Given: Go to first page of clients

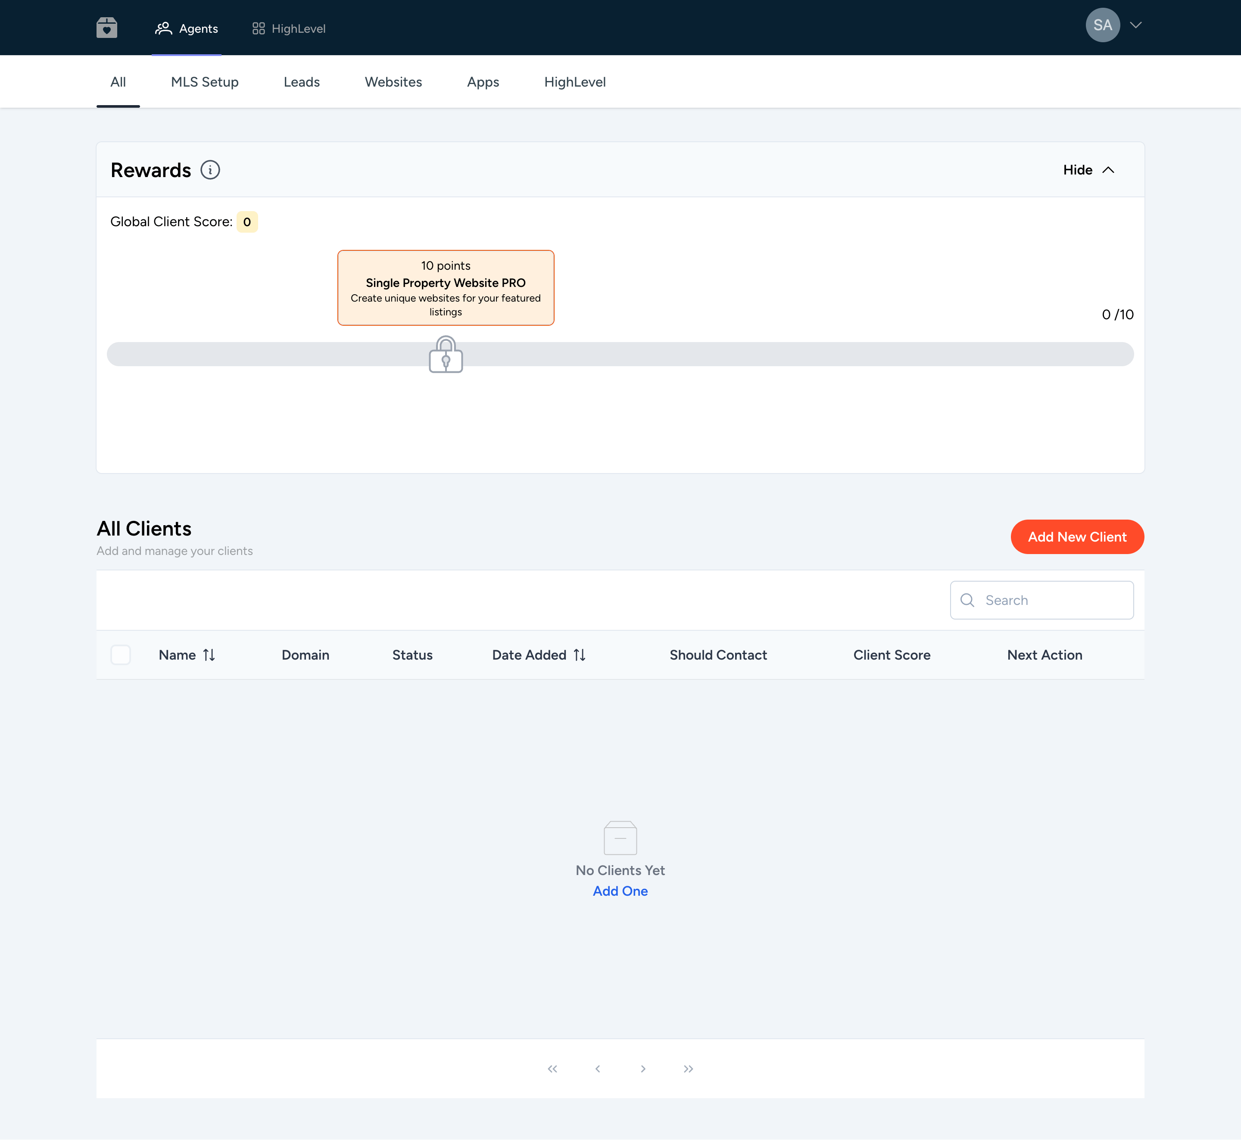Looking at the screenshot, I should [552, 1068].
